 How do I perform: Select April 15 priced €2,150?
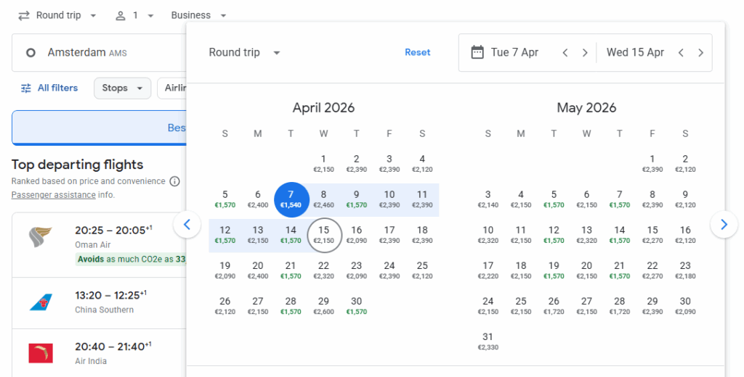pos(324,235)
